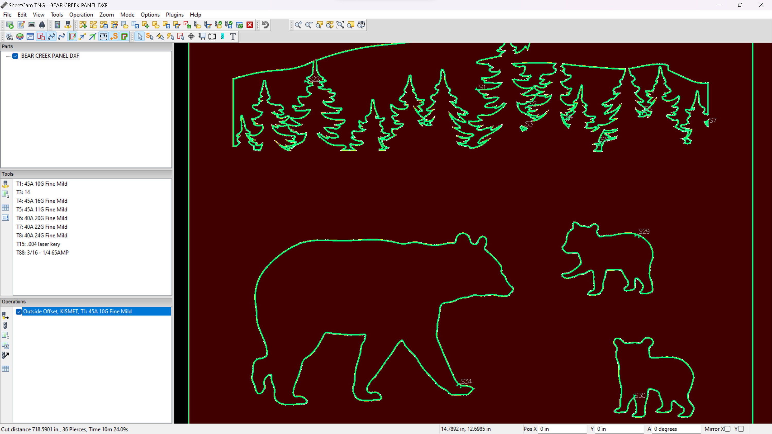Zoom to fit the whole drawing
Screen dimensions: 772x434
click(x=340, y=25)
